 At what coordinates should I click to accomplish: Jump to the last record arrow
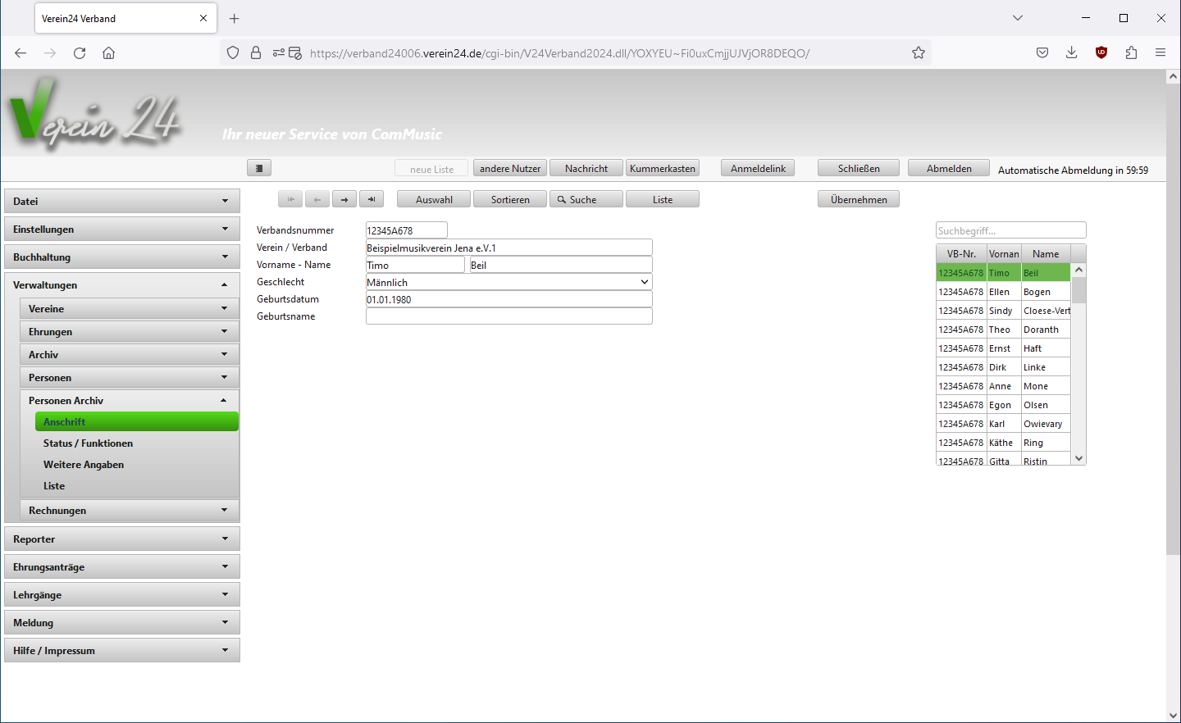coord(372,199)
